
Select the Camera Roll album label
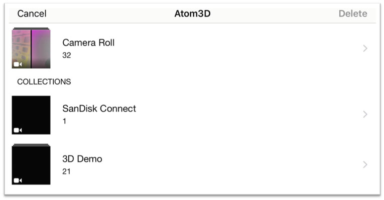point(88,42)
